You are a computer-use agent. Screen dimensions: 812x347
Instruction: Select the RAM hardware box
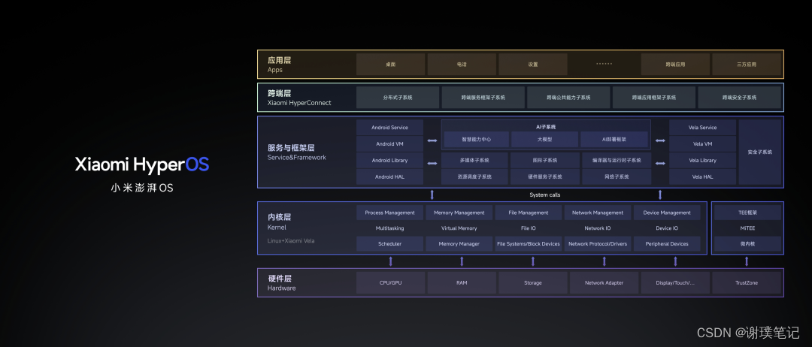tap(462, 283)
